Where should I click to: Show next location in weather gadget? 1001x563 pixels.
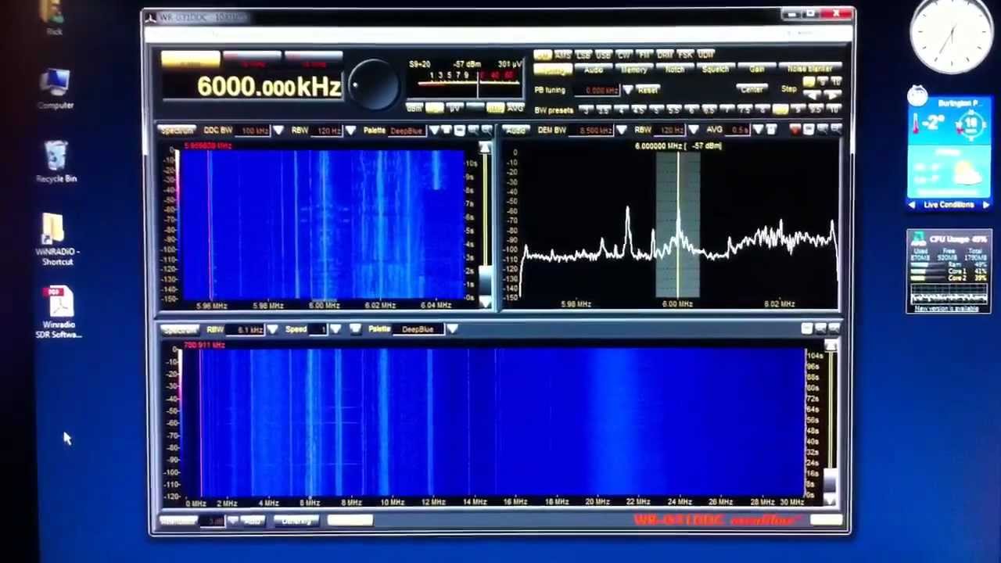click(x=986, y=205)
